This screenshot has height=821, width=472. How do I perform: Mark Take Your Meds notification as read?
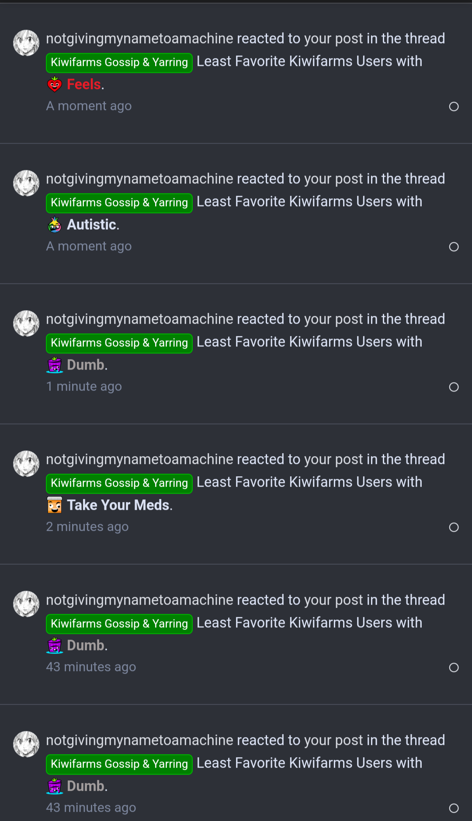point(454,527)
